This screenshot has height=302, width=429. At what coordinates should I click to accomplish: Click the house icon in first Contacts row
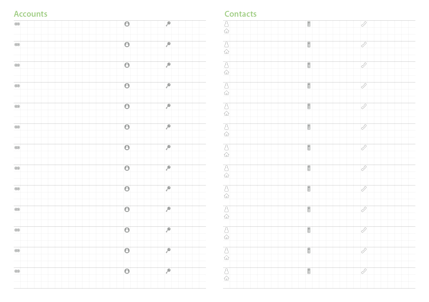(227, 31)
